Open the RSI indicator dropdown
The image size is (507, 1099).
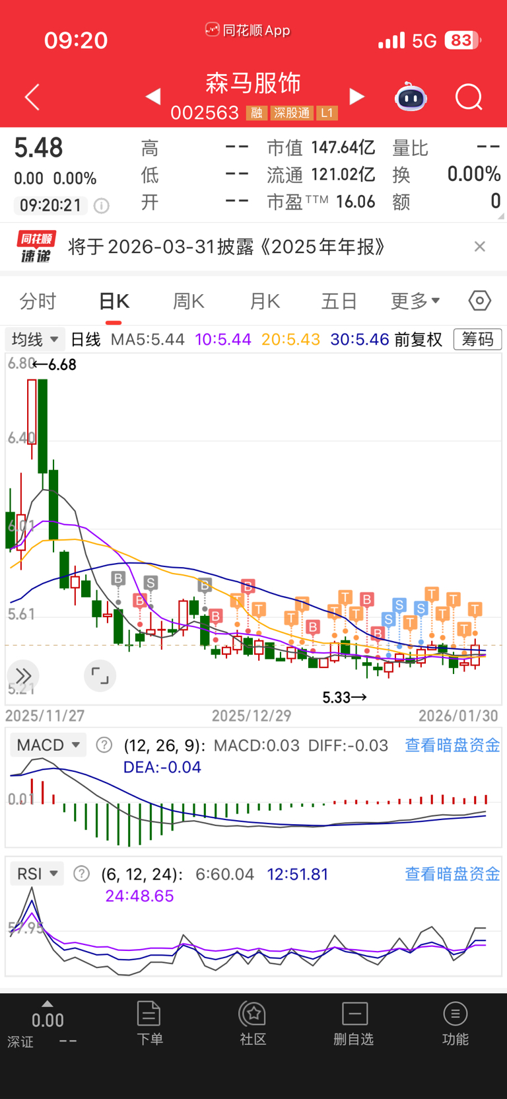coord(37,874)
